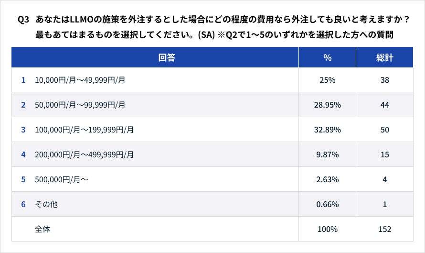Select the 500,000円/月〜 answer row
Image resolution: width=425 pixels, height=253 pixels.
coord(62,179)
